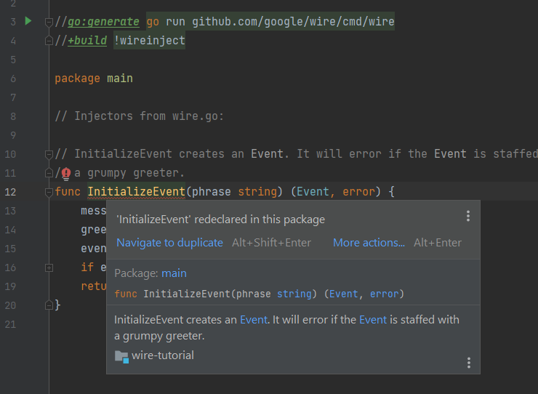
Task: Run the go:generate command gutter icon
Action: click(x=28, y=21)
